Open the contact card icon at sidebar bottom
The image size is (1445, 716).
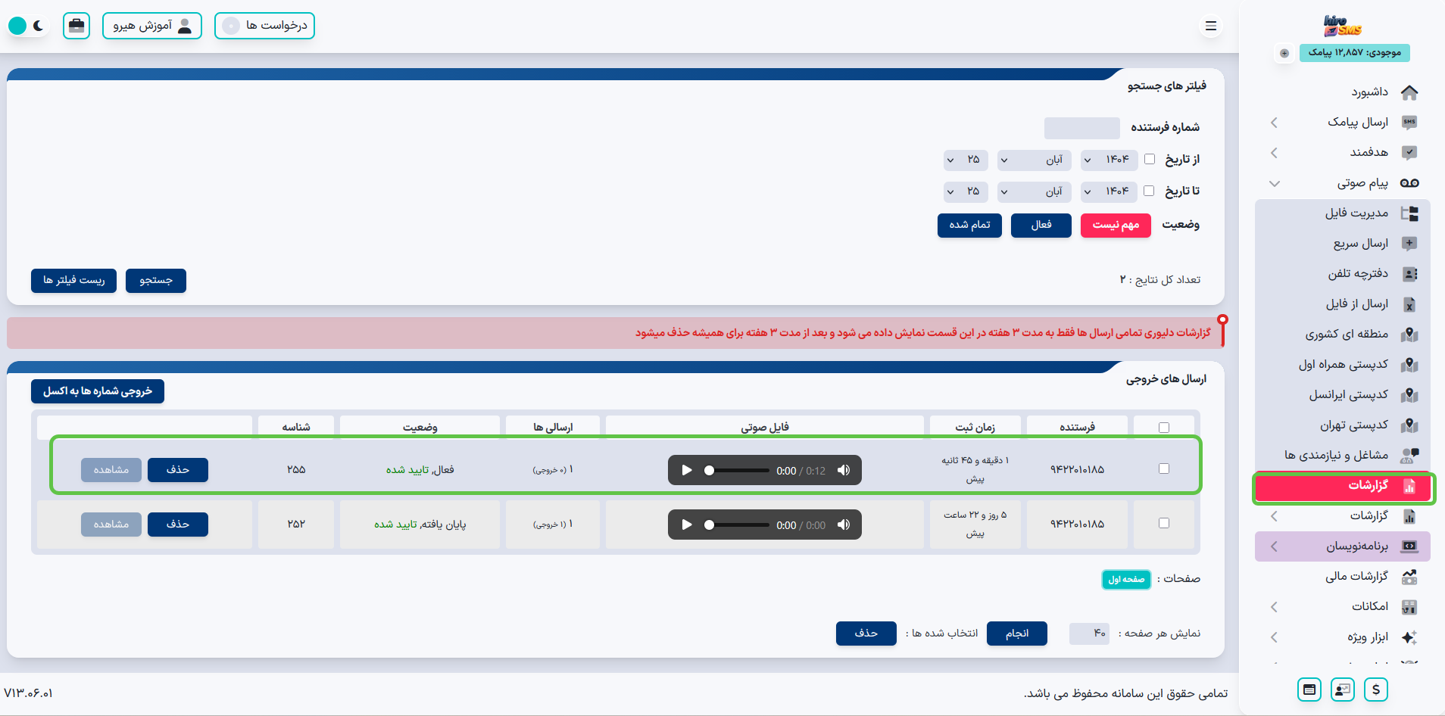[x=1342, y=690]
